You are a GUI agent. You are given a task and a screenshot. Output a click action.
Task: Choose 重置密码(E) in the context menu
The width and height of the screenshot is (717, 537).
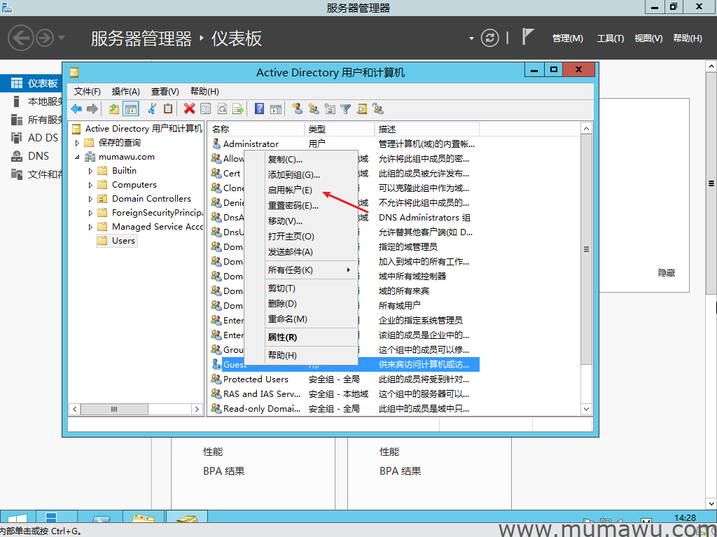[x=293, y=206]
